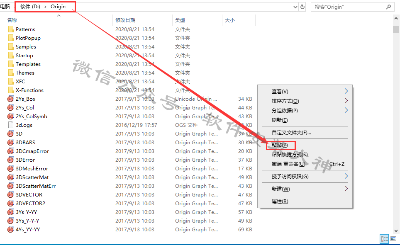
Task: Click the 3DScatterMatErr Origin template icon
Action: click(x=11, y=186)
